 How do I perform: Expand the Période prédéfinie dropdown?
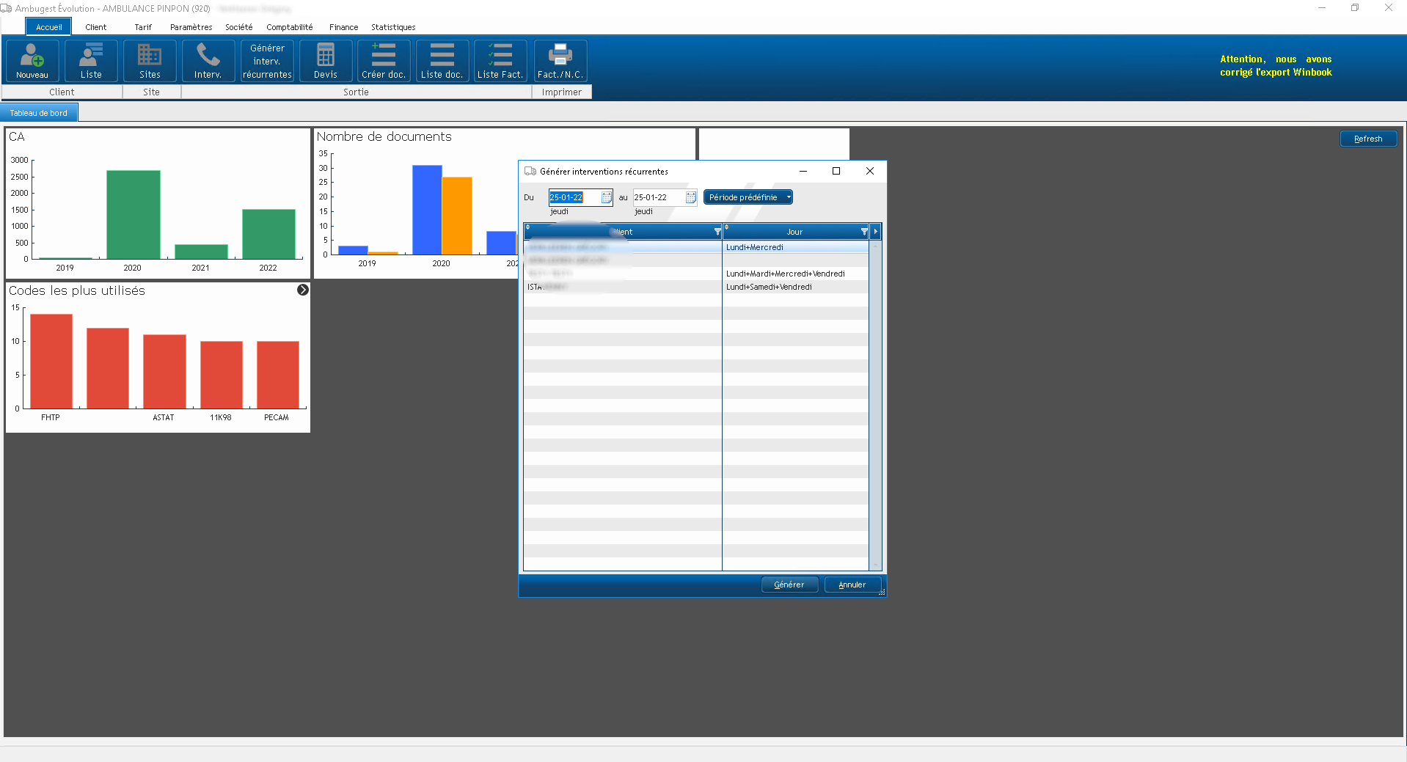(x=789, y=197)
